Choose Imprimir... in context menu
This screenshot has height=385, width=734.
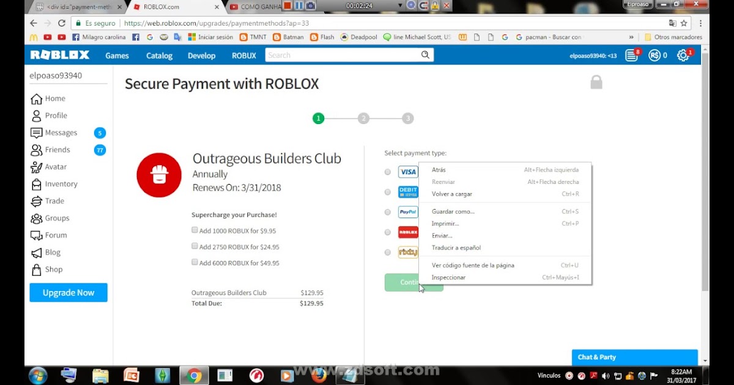[505, 224]
